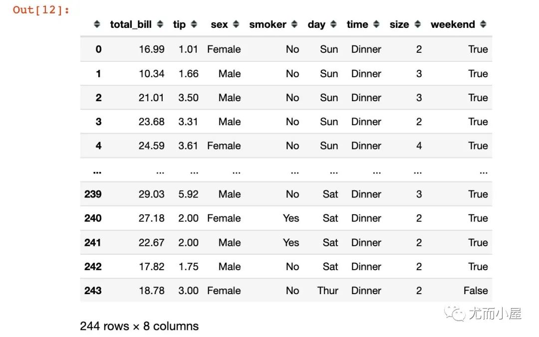Toggle sort icon for smoker column
Screen dimensions: 539x337
[x=294, y=24]
